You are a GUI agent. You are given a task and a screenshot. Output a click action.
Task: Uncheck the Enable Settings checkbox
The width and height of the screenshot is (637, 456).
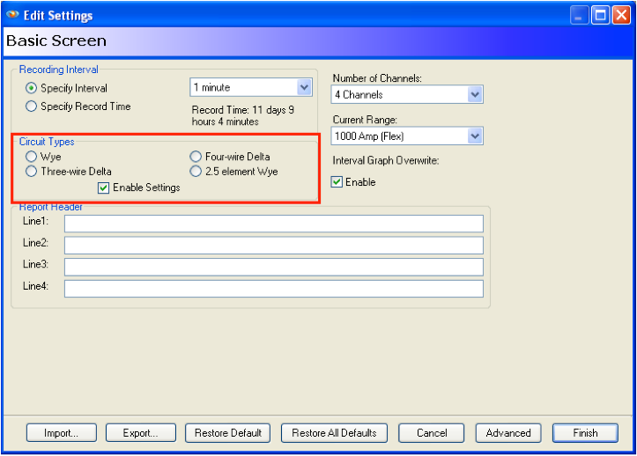click(104, 188)
